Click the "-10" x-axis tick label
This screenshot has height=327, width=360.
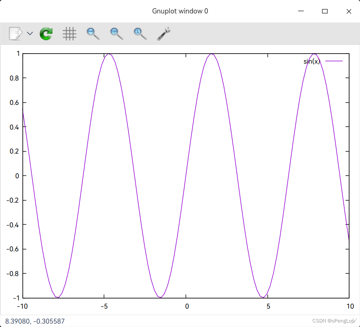22,306
